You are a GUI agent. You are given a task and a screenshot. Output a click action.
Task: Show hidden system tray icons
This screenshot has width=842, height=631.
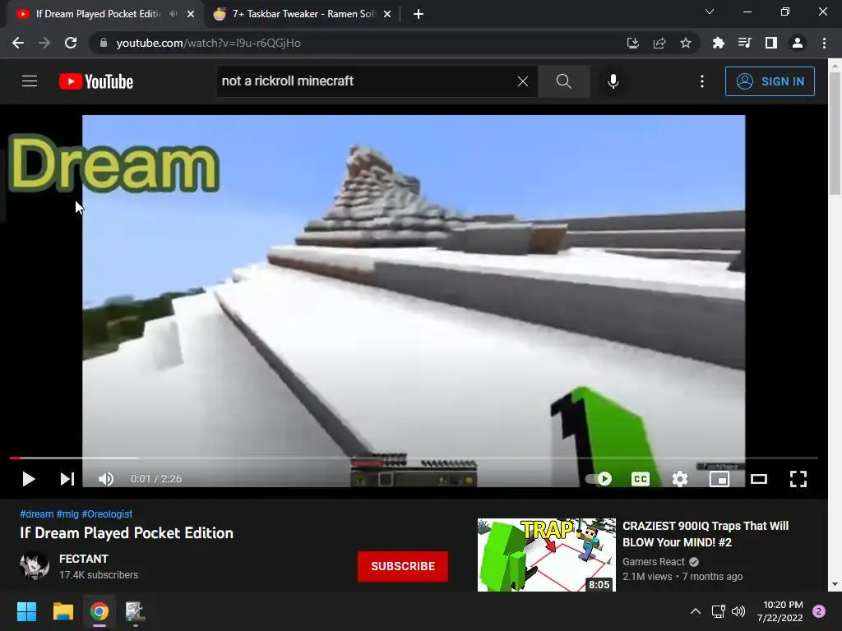696,611
